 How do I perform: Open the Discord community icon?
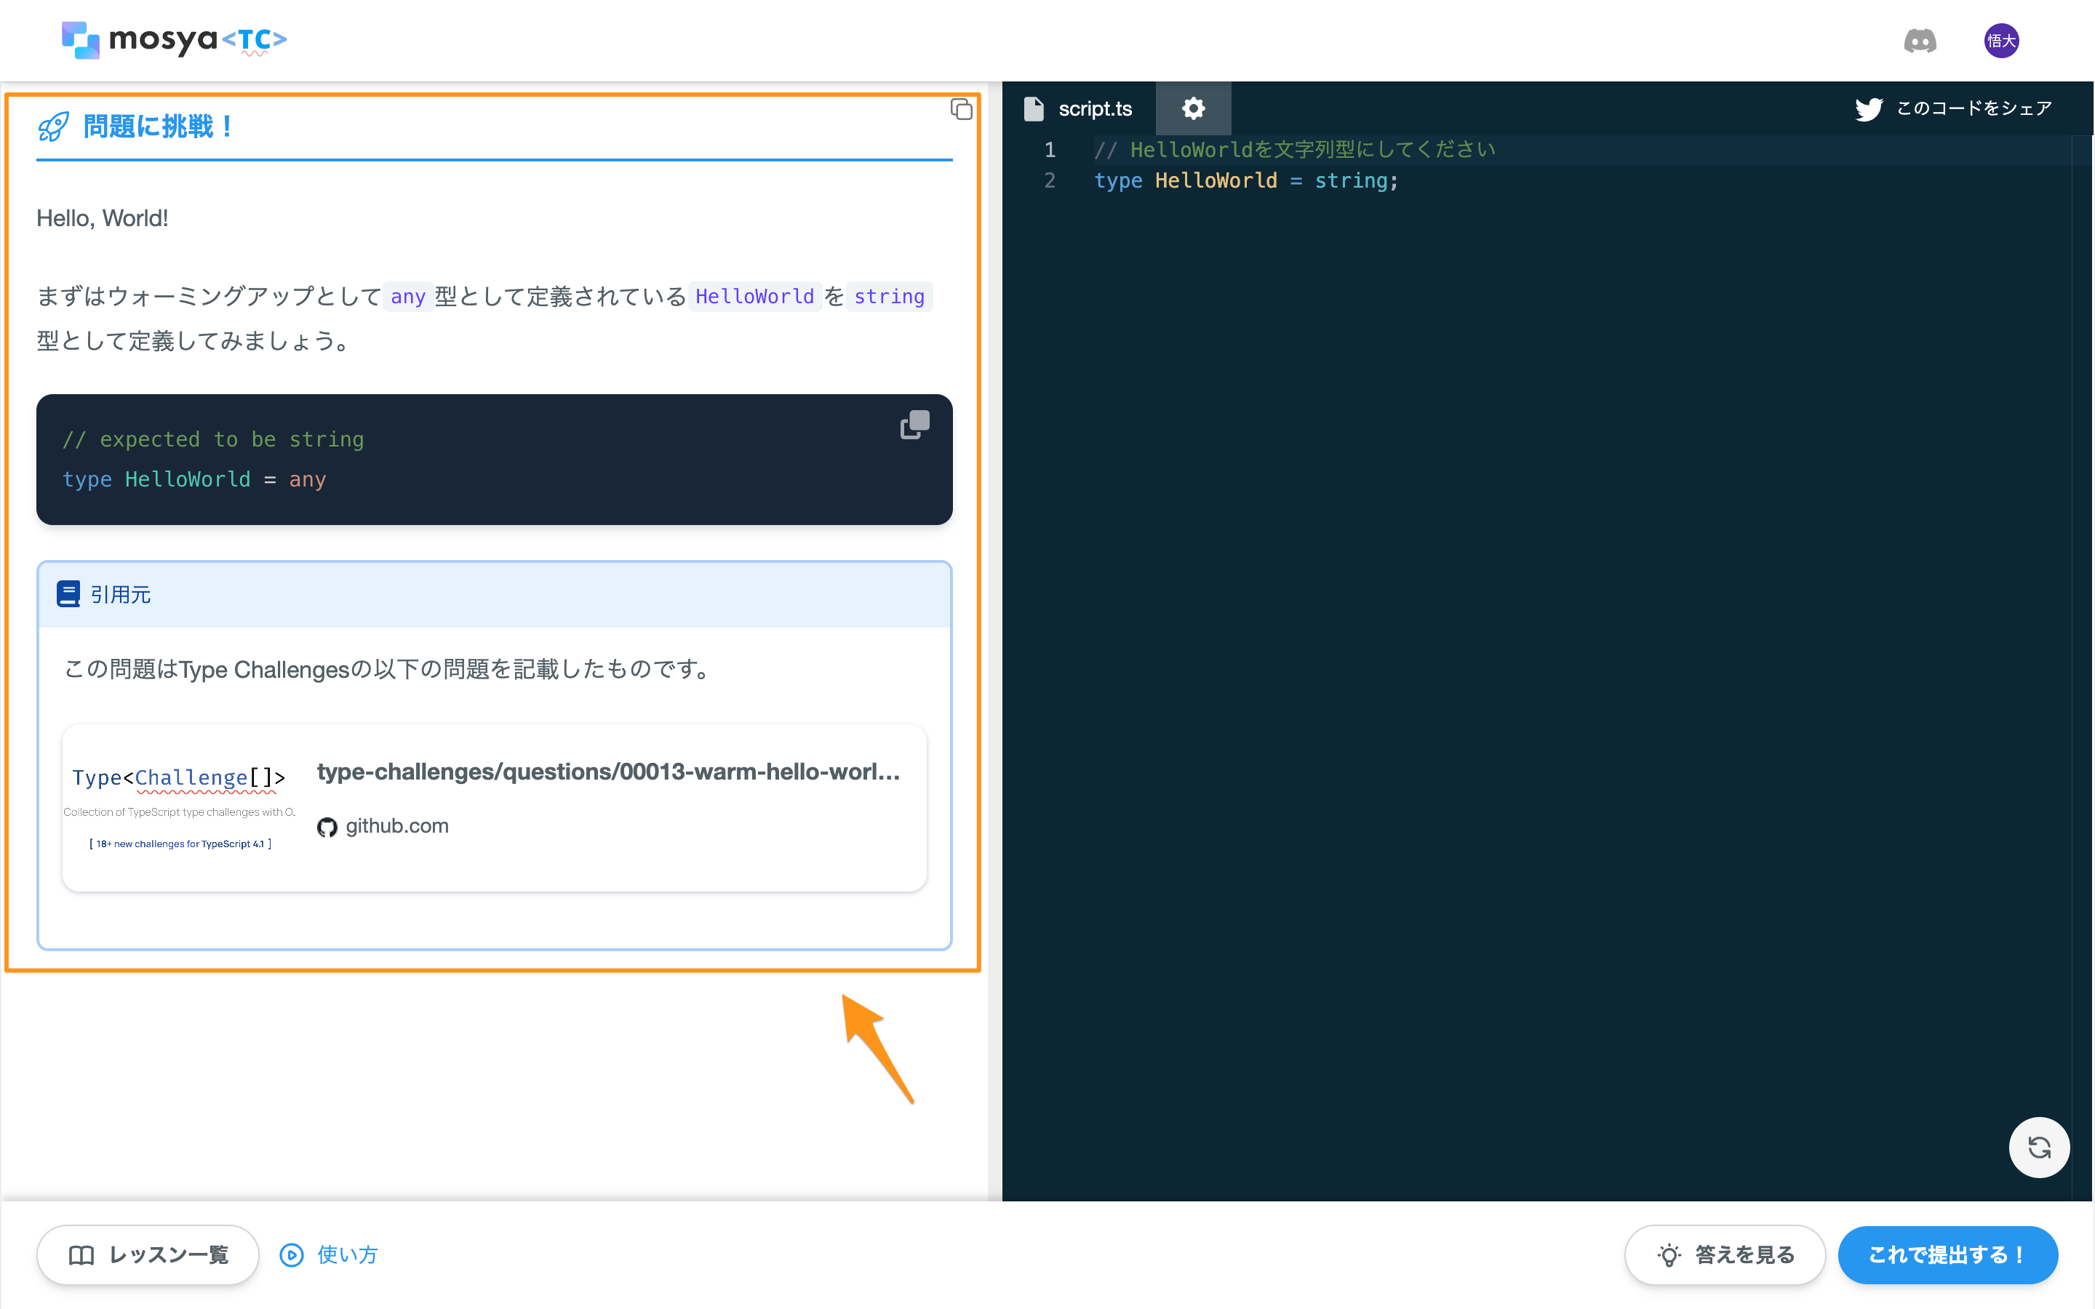(1920, 40)
